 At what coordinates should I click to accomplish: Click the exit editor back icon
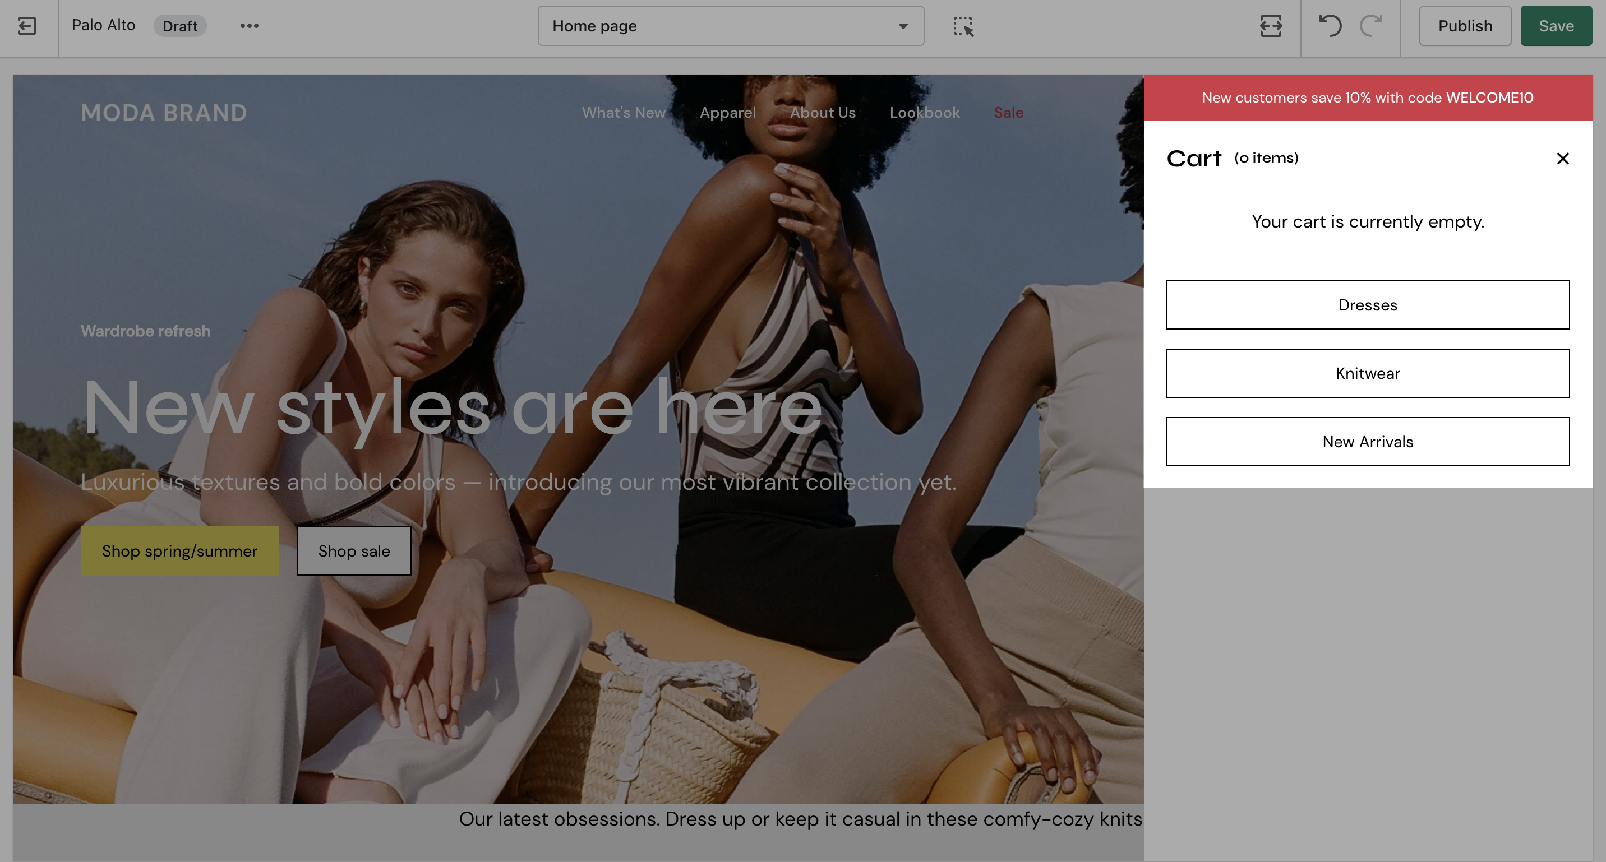[x=27, y=26]
